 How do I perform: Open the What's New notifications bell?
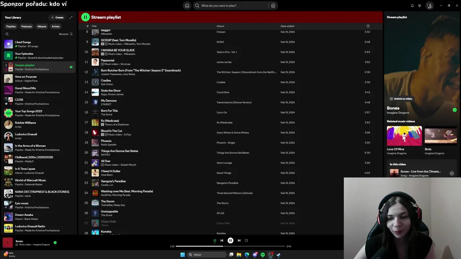[412, 5]
